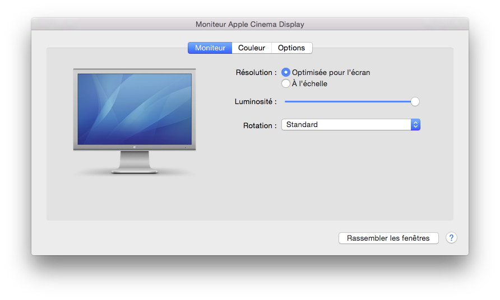Viewport: 500px width, 300px height.
Task: Click the Résolution label
Action: click(x=256, y=73)
